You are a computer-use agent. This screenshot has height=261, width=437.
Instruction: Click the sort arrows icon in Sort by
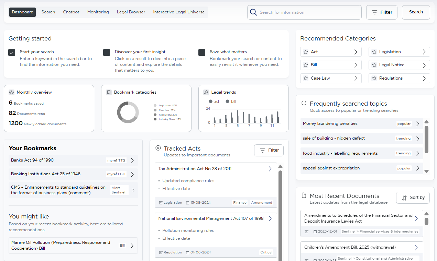[x=404, y=198]
